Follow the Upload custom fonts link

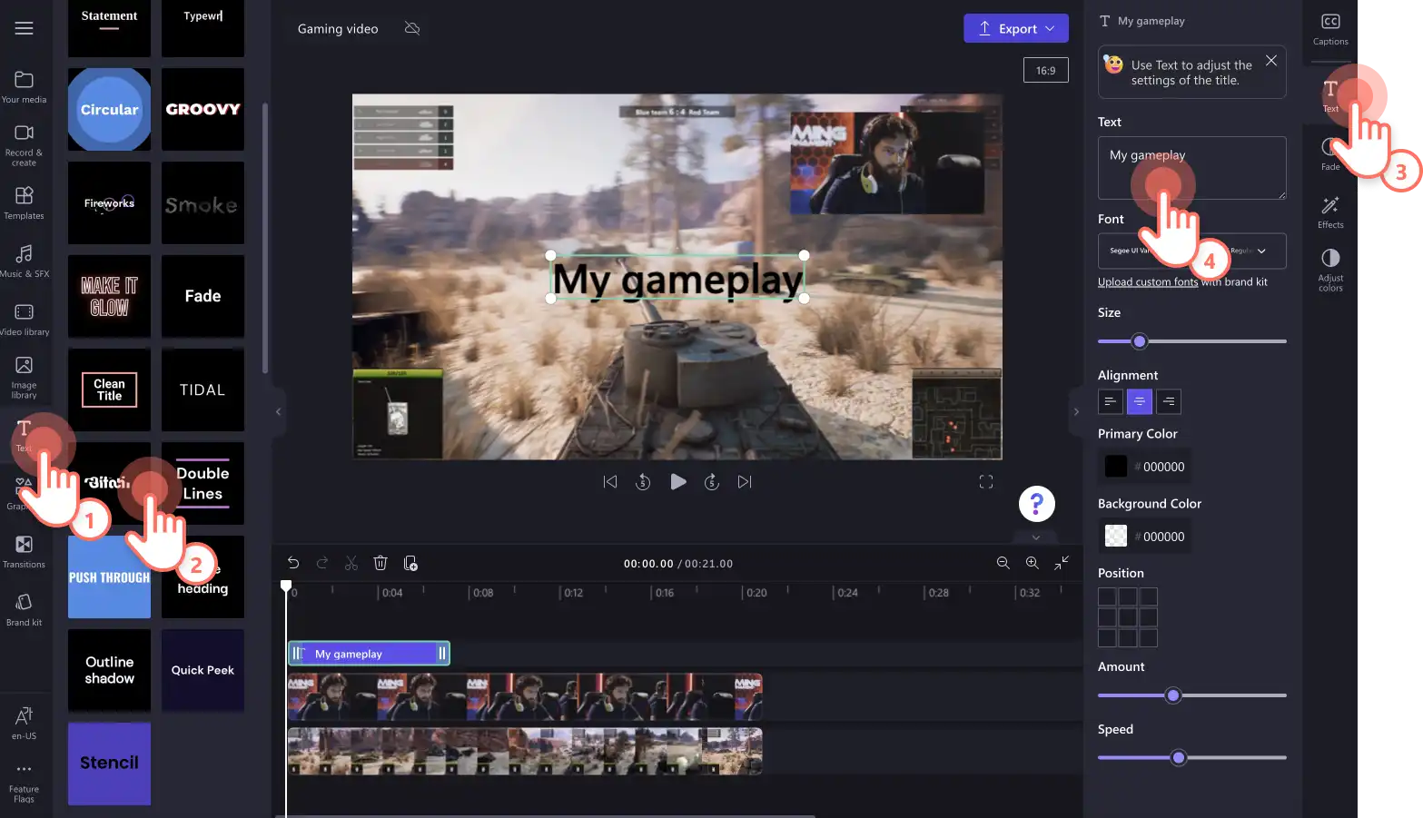point(1147,282)
